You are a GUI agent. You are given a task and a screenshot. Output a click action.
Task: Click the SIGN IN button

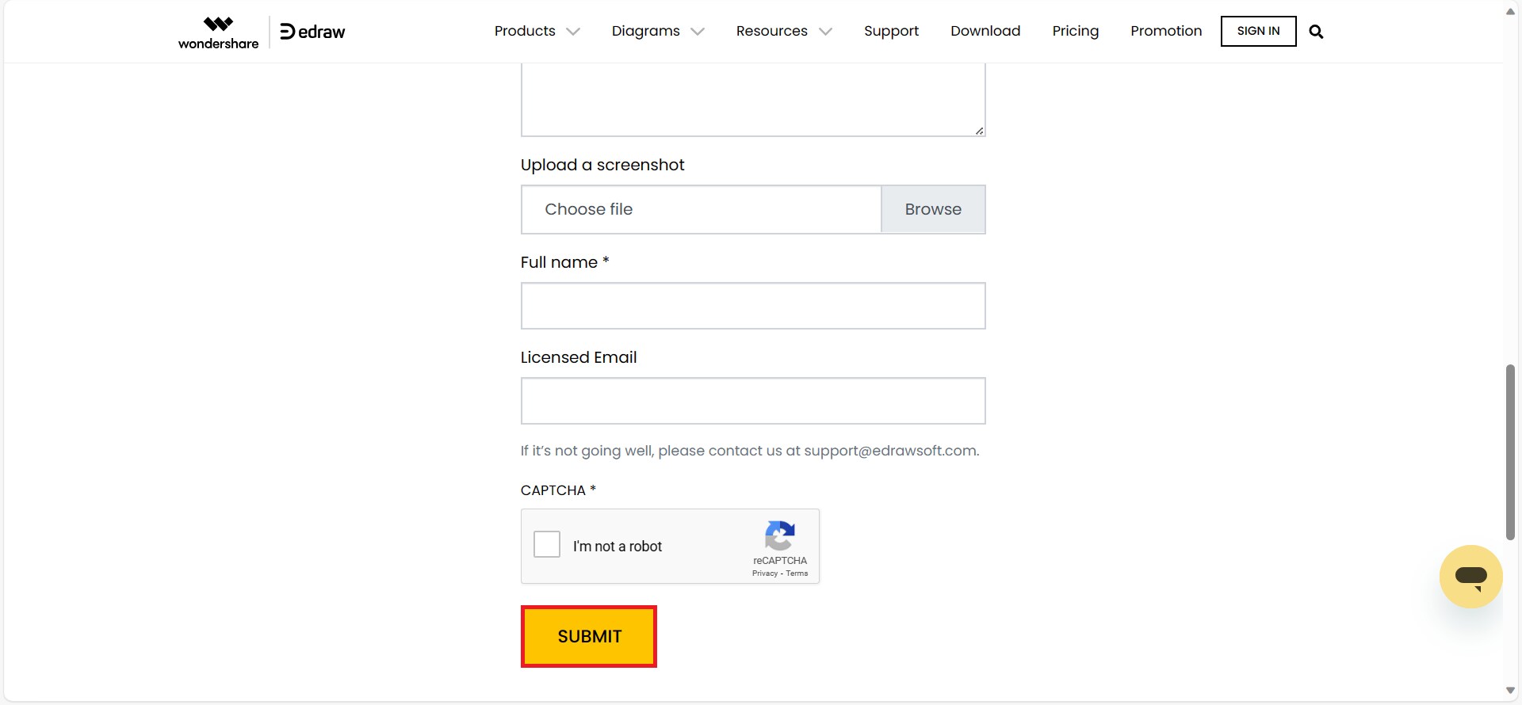pos(1258,31)
